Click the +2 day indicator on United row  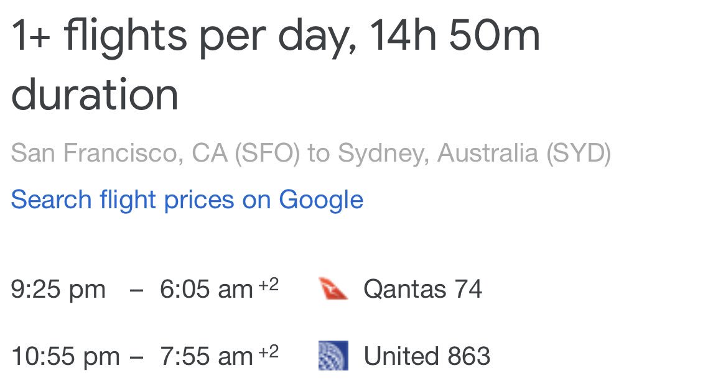269,352
